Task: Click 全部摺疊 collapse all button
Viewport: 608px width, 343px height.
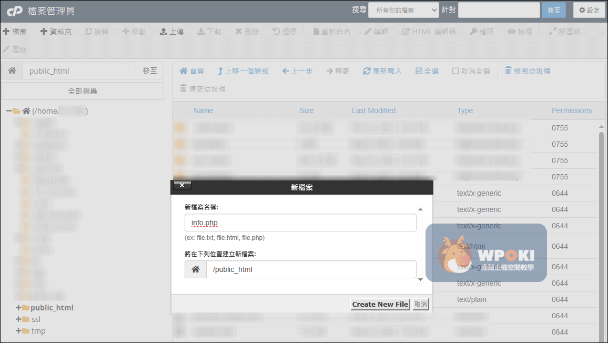Action: 83,91
